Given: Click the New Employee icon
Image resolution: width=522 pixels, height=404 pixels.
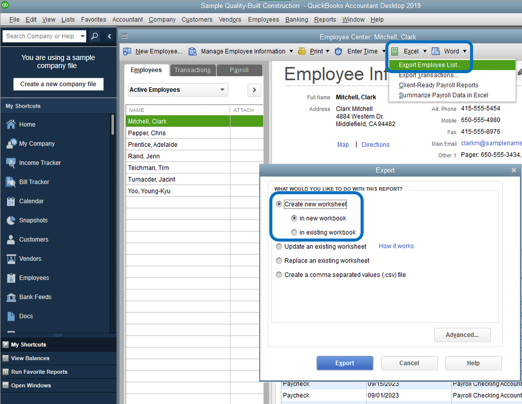Looking at the screenshot, I should pos(127,51).
